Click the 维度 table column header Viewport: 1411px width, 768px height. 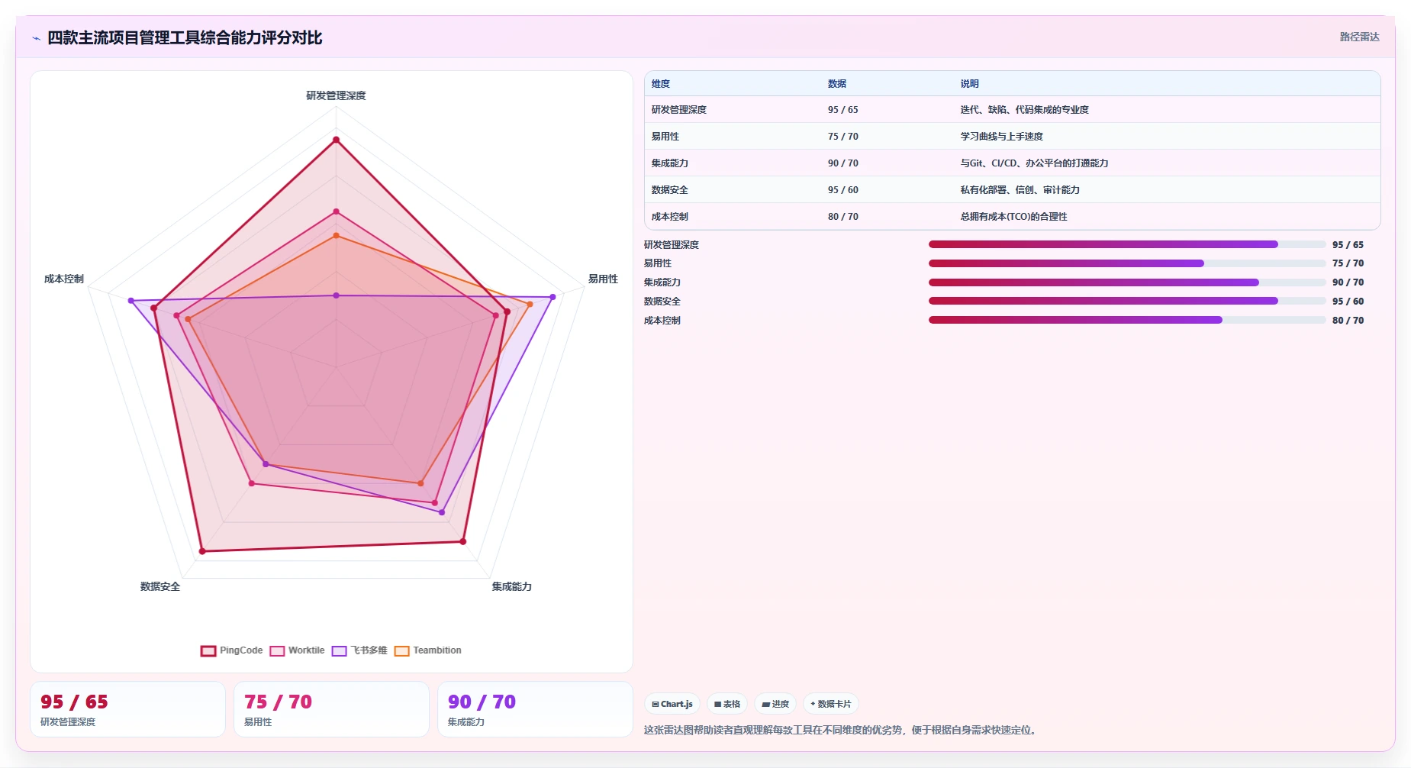[661, 84]
